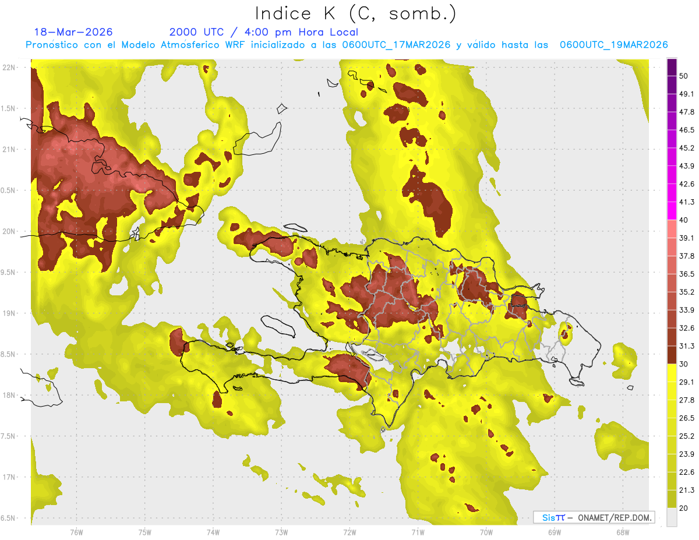
Task: Click the legend value '40'
Action: (683, 220)
